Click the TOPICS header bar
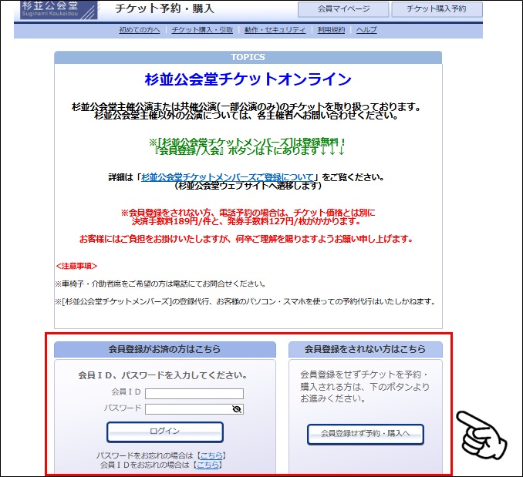The height and width of the screenshot is (477, 523). (x=248, y=58)
